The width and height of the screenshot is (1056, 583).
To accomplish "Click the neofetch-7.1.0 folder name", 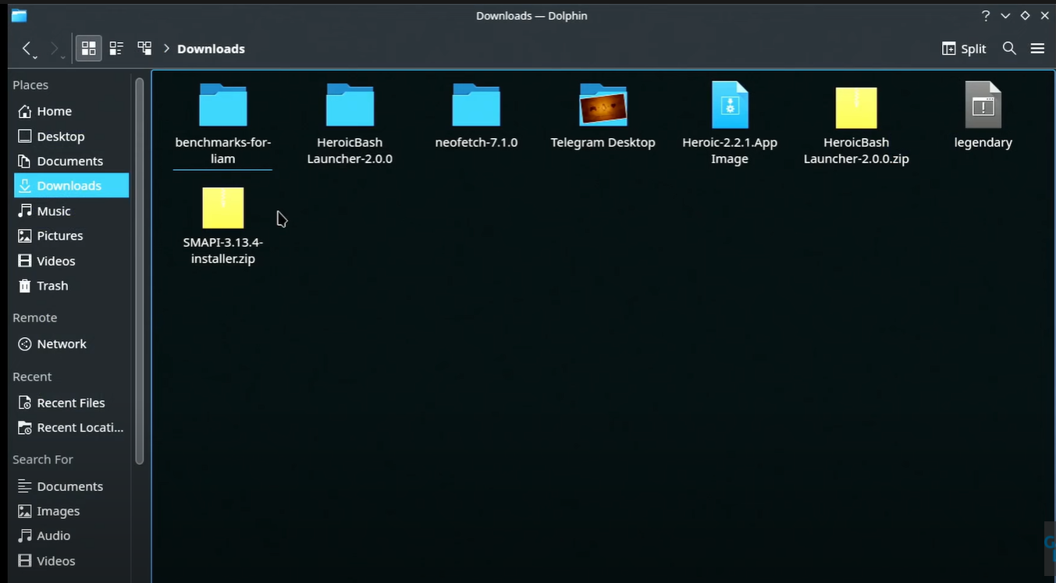I will point(476,142).
